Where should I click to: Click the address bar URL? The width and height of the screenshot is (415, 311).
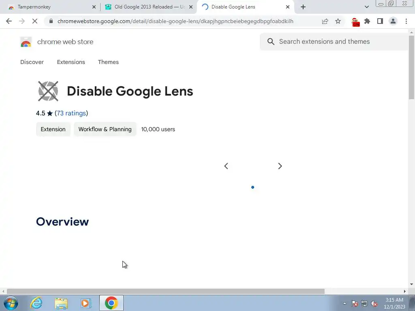[x=175, y=21]
